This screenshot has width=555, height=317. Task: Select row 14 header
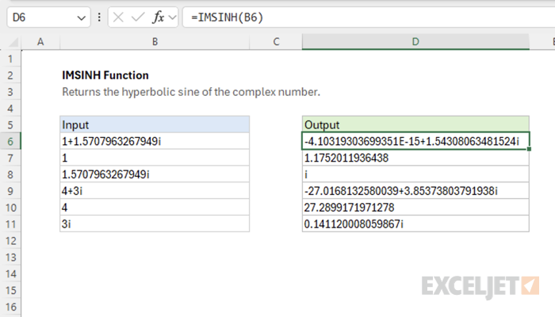(10, 273)
